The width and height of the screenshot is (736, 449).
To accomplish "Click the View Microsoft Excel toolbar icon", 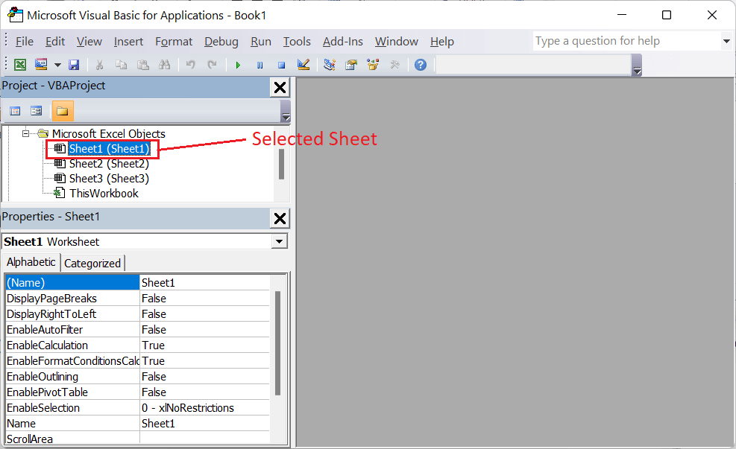I will (x=20, y=65).
